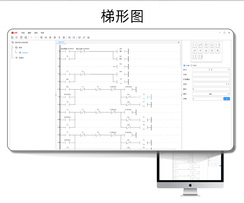
Task: Select the normally open contact symbol
Action: (x=195, y=45)
